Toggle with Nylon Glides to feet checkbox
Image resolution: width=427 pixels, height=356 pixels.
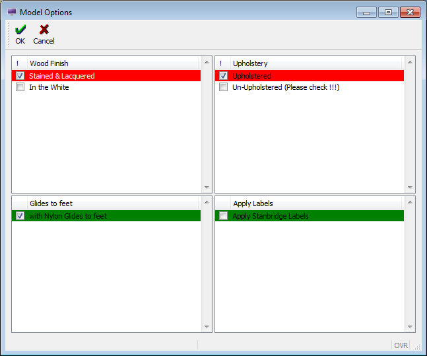(x=20, y=216)
